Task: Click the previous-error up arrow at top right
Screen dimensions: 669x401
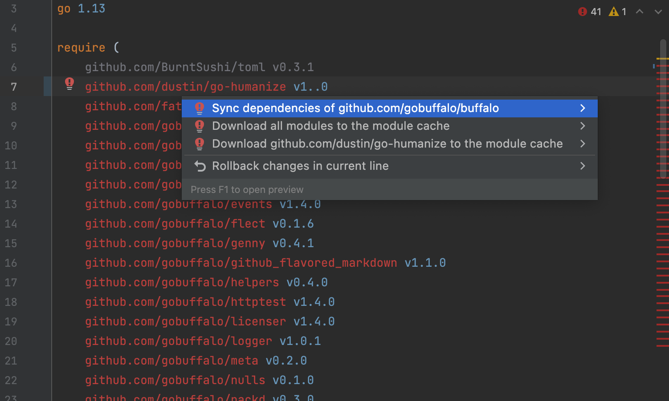Action: pos(640,12)
